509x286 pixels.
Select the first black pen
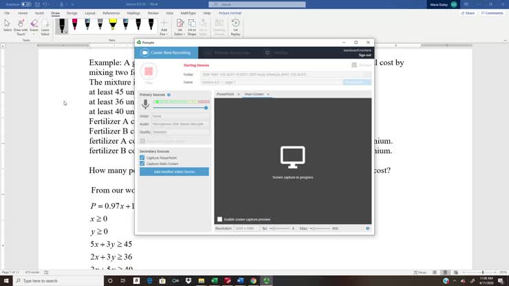pos(62,26)
